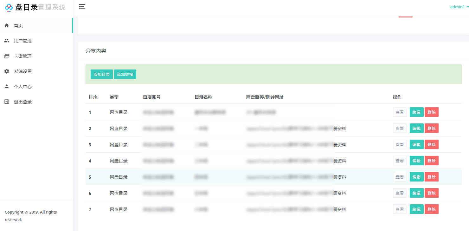Click the 目录名称 column header

[203, 97]
